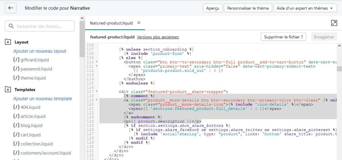
Task: Open Versions plus anciennes link
Action: (x=158, y=37)
